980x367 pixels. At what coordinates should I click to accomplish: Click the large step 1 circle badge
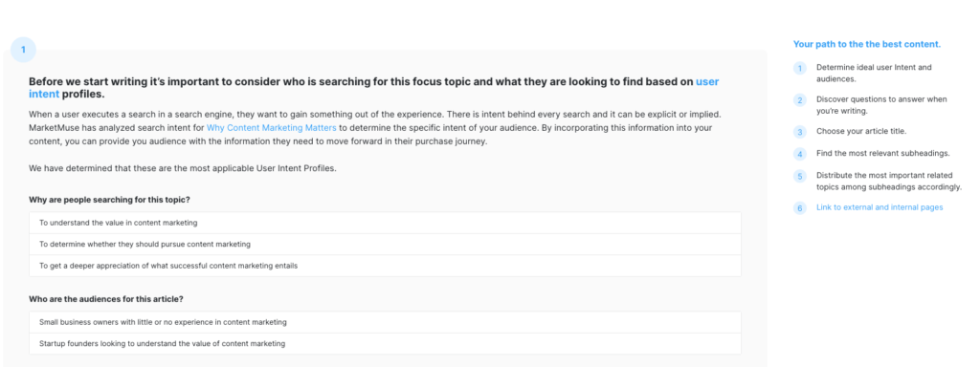click(23, 50)
